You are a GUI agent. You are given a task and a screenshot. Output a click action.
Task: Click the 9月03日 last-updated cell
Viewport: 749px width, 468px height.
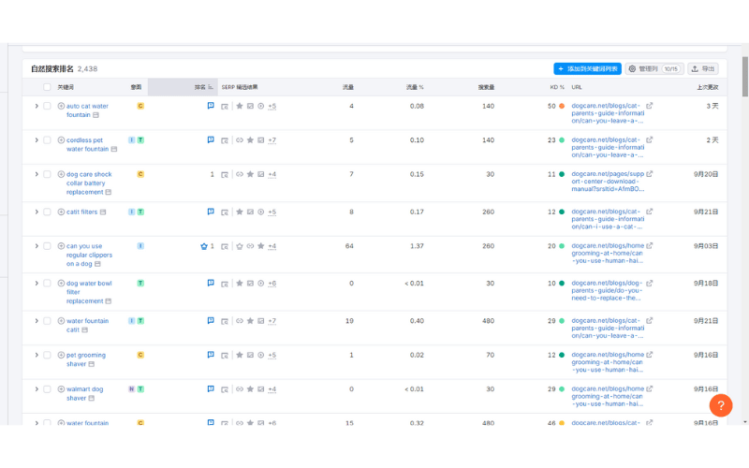click(706, 246)
